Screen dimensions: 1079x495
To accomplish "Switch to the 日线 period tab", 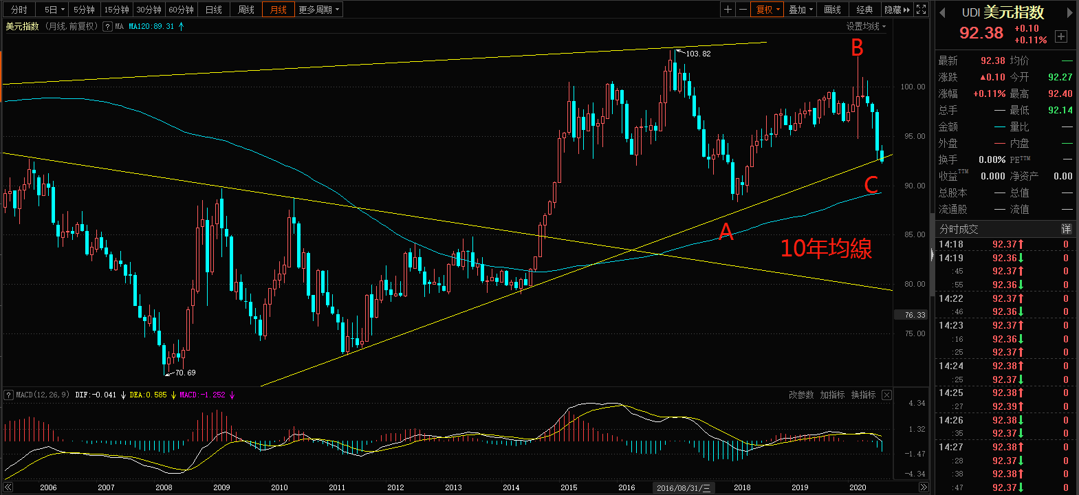I will [x=214, y=10].
